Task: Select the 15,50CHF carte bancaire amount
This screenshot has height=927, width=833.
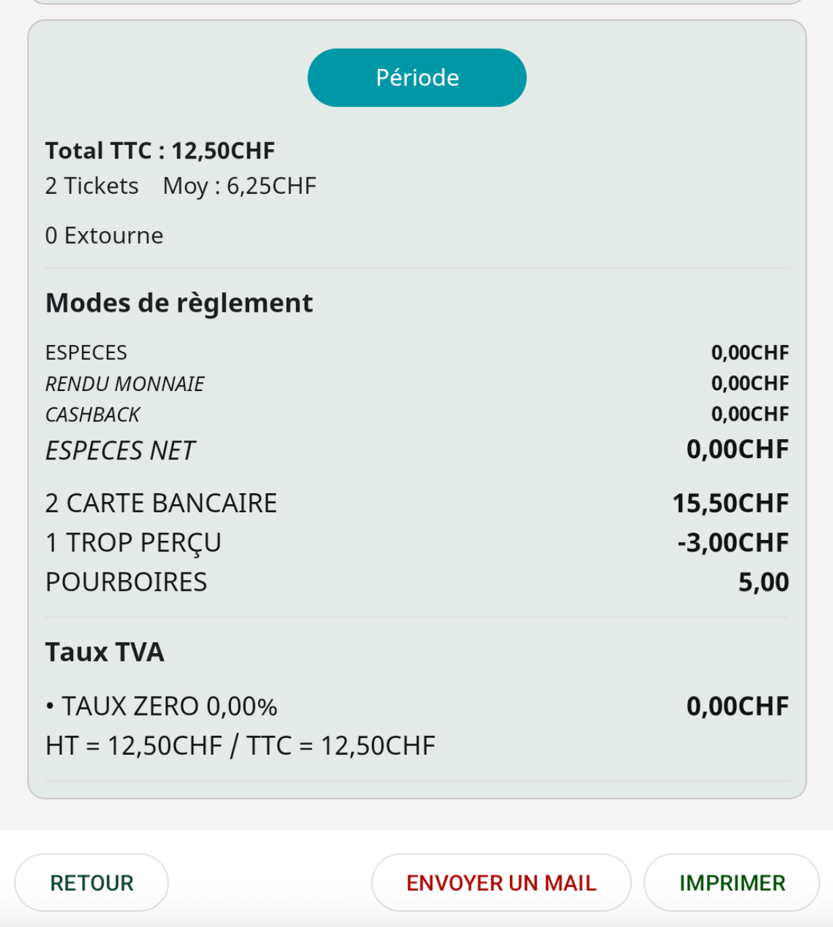Action: (x=730, y=503)
